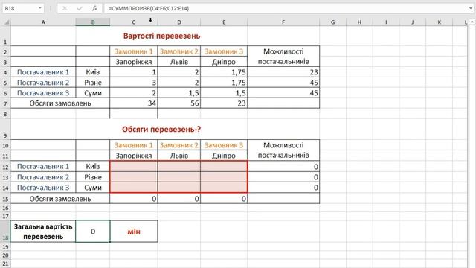Click the red 'мін' cell
Screen dimensions: 476x268
pos(134,232)
